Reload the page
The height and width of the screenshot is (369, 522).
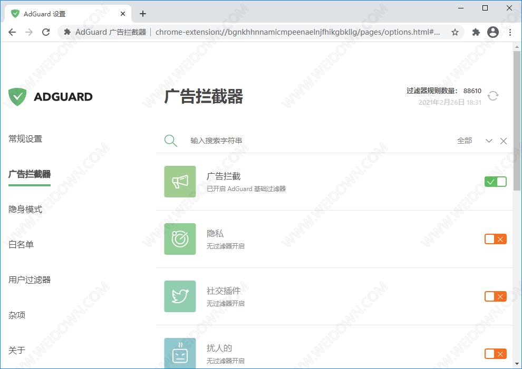[x=46, y=32]
